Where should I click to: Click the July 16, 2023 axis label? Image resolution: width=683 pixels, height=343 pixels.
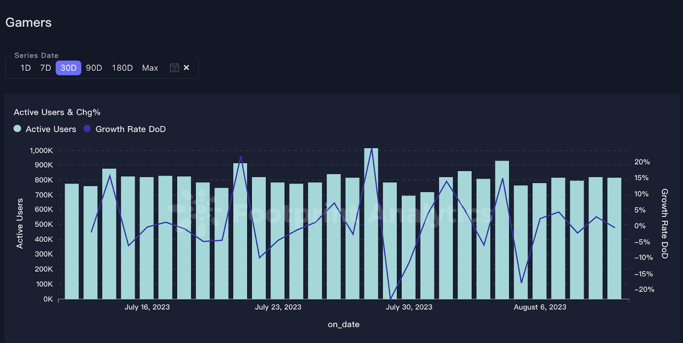(147, 307)
